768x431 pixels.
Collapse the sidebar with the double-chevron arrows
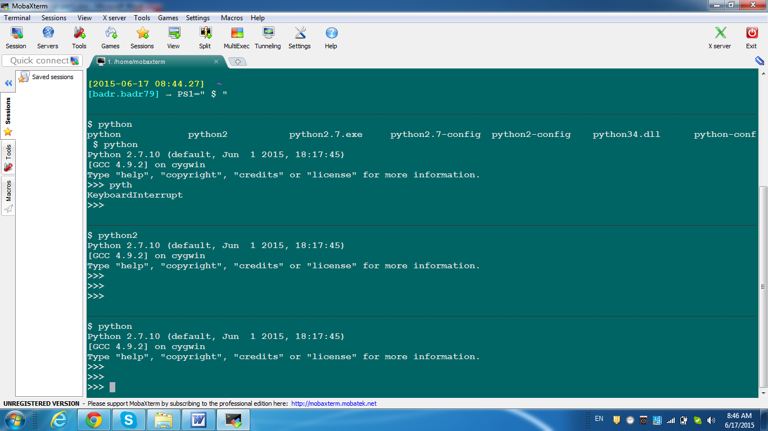8,83
